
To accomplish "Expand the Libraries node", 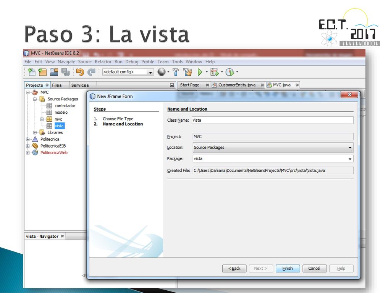I will coord(35,132).
